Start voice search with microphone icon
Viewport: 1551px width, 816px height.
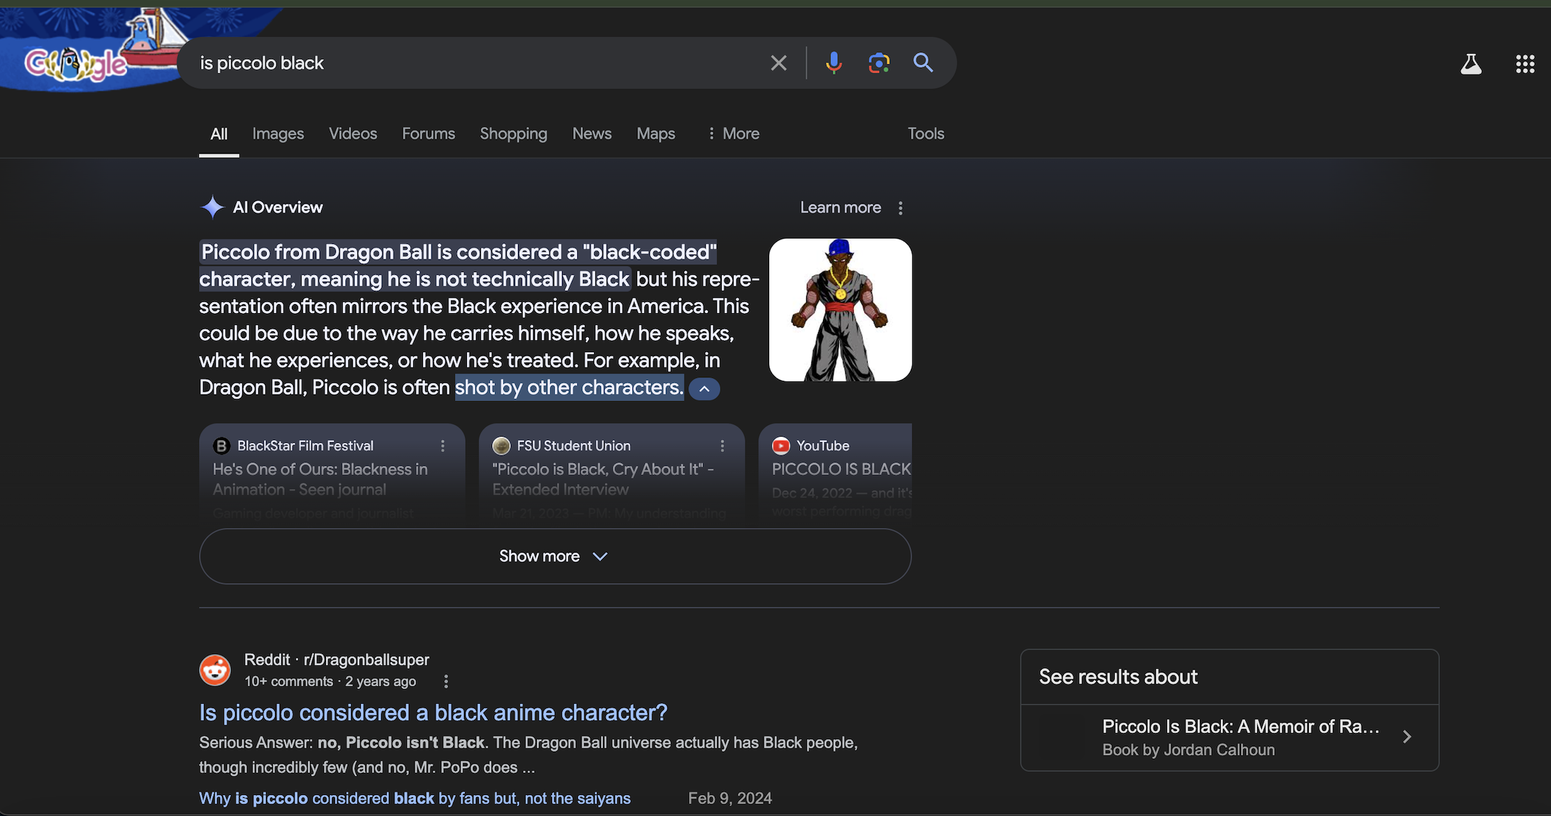(x=833, y=63)
